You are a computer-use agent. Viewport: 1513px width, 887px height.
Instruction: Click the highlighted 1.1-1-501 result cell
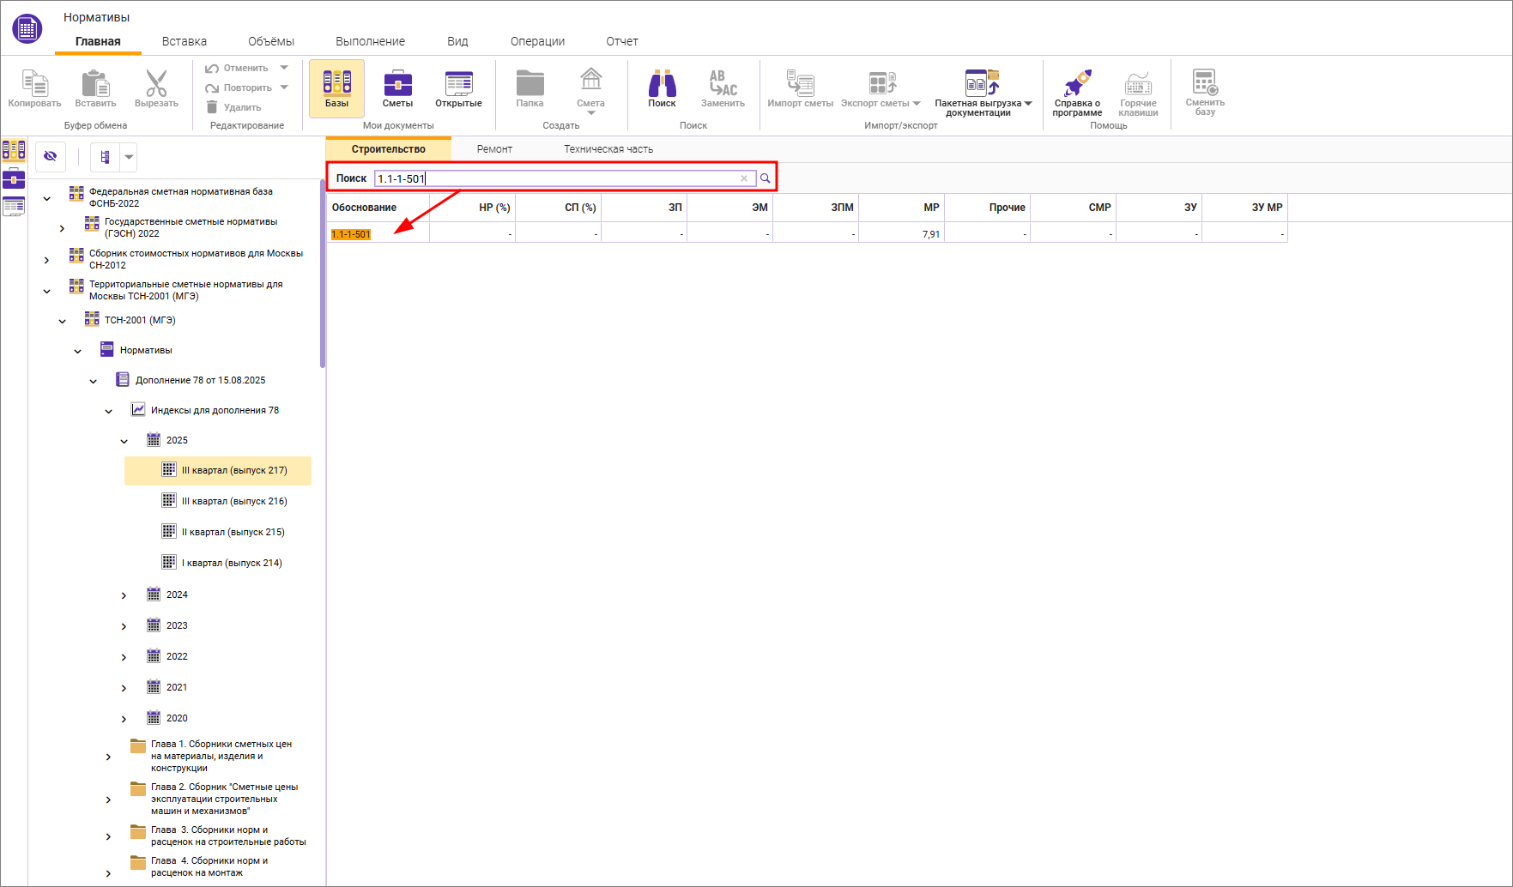coord(351,234)
